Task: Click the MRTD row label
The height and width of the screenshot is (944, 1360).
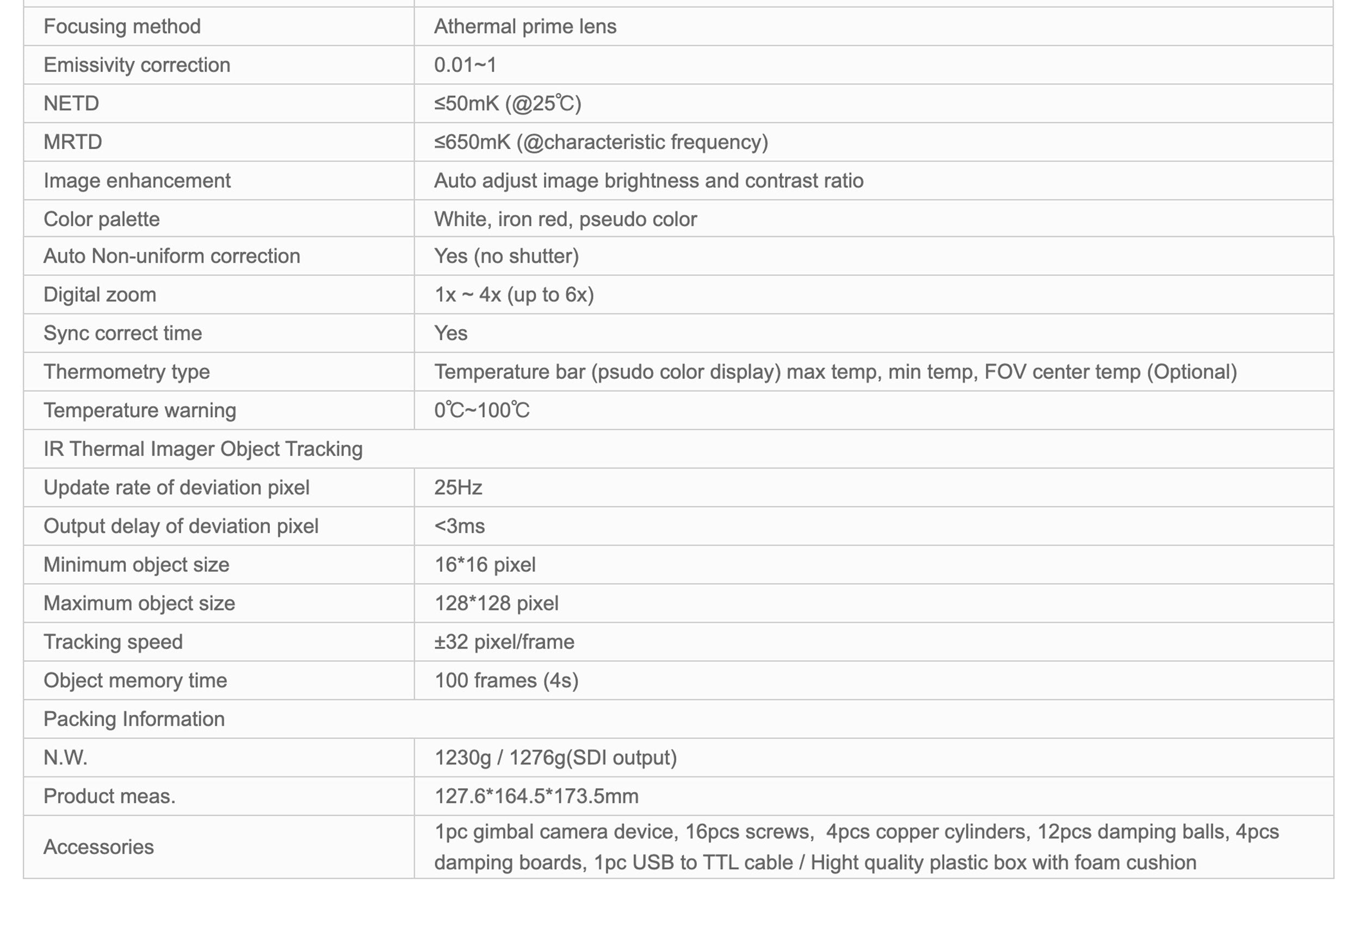Action: (73, 142)
